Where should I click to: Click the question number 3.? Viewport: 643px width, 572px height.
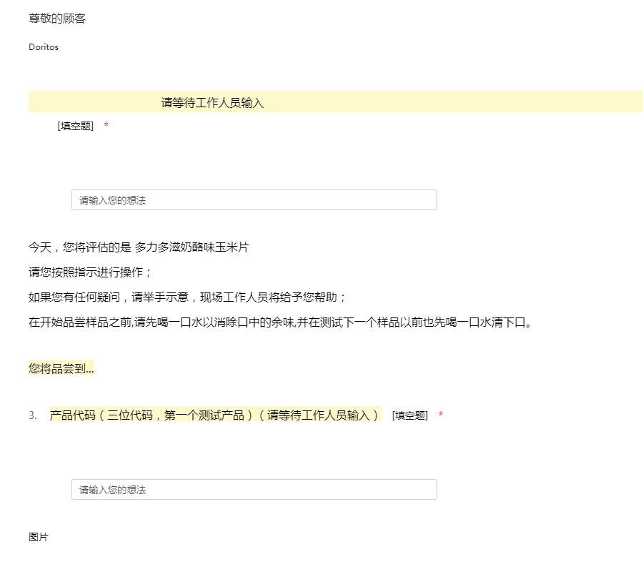click(33, 415)
